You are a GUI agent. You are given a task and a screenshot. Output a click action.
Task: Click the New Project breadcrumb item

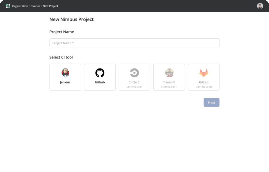tap(50, 6)
